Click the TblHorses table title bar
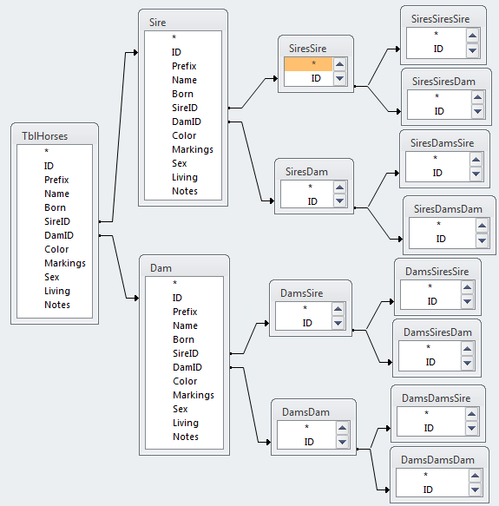The height and width of the screenshot is (506, 499). (x=55, y=136)
